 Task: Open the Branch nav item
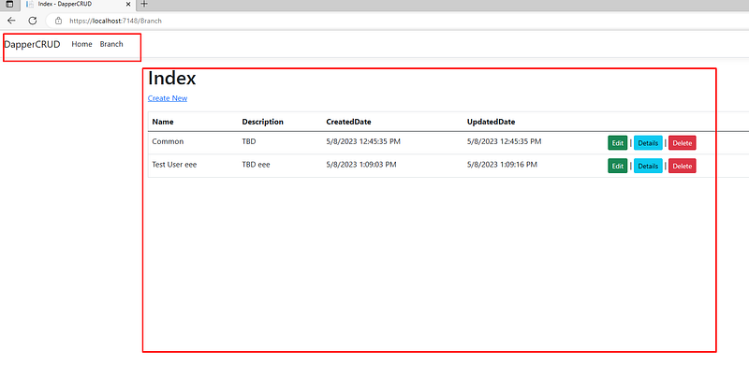(111, 44)
